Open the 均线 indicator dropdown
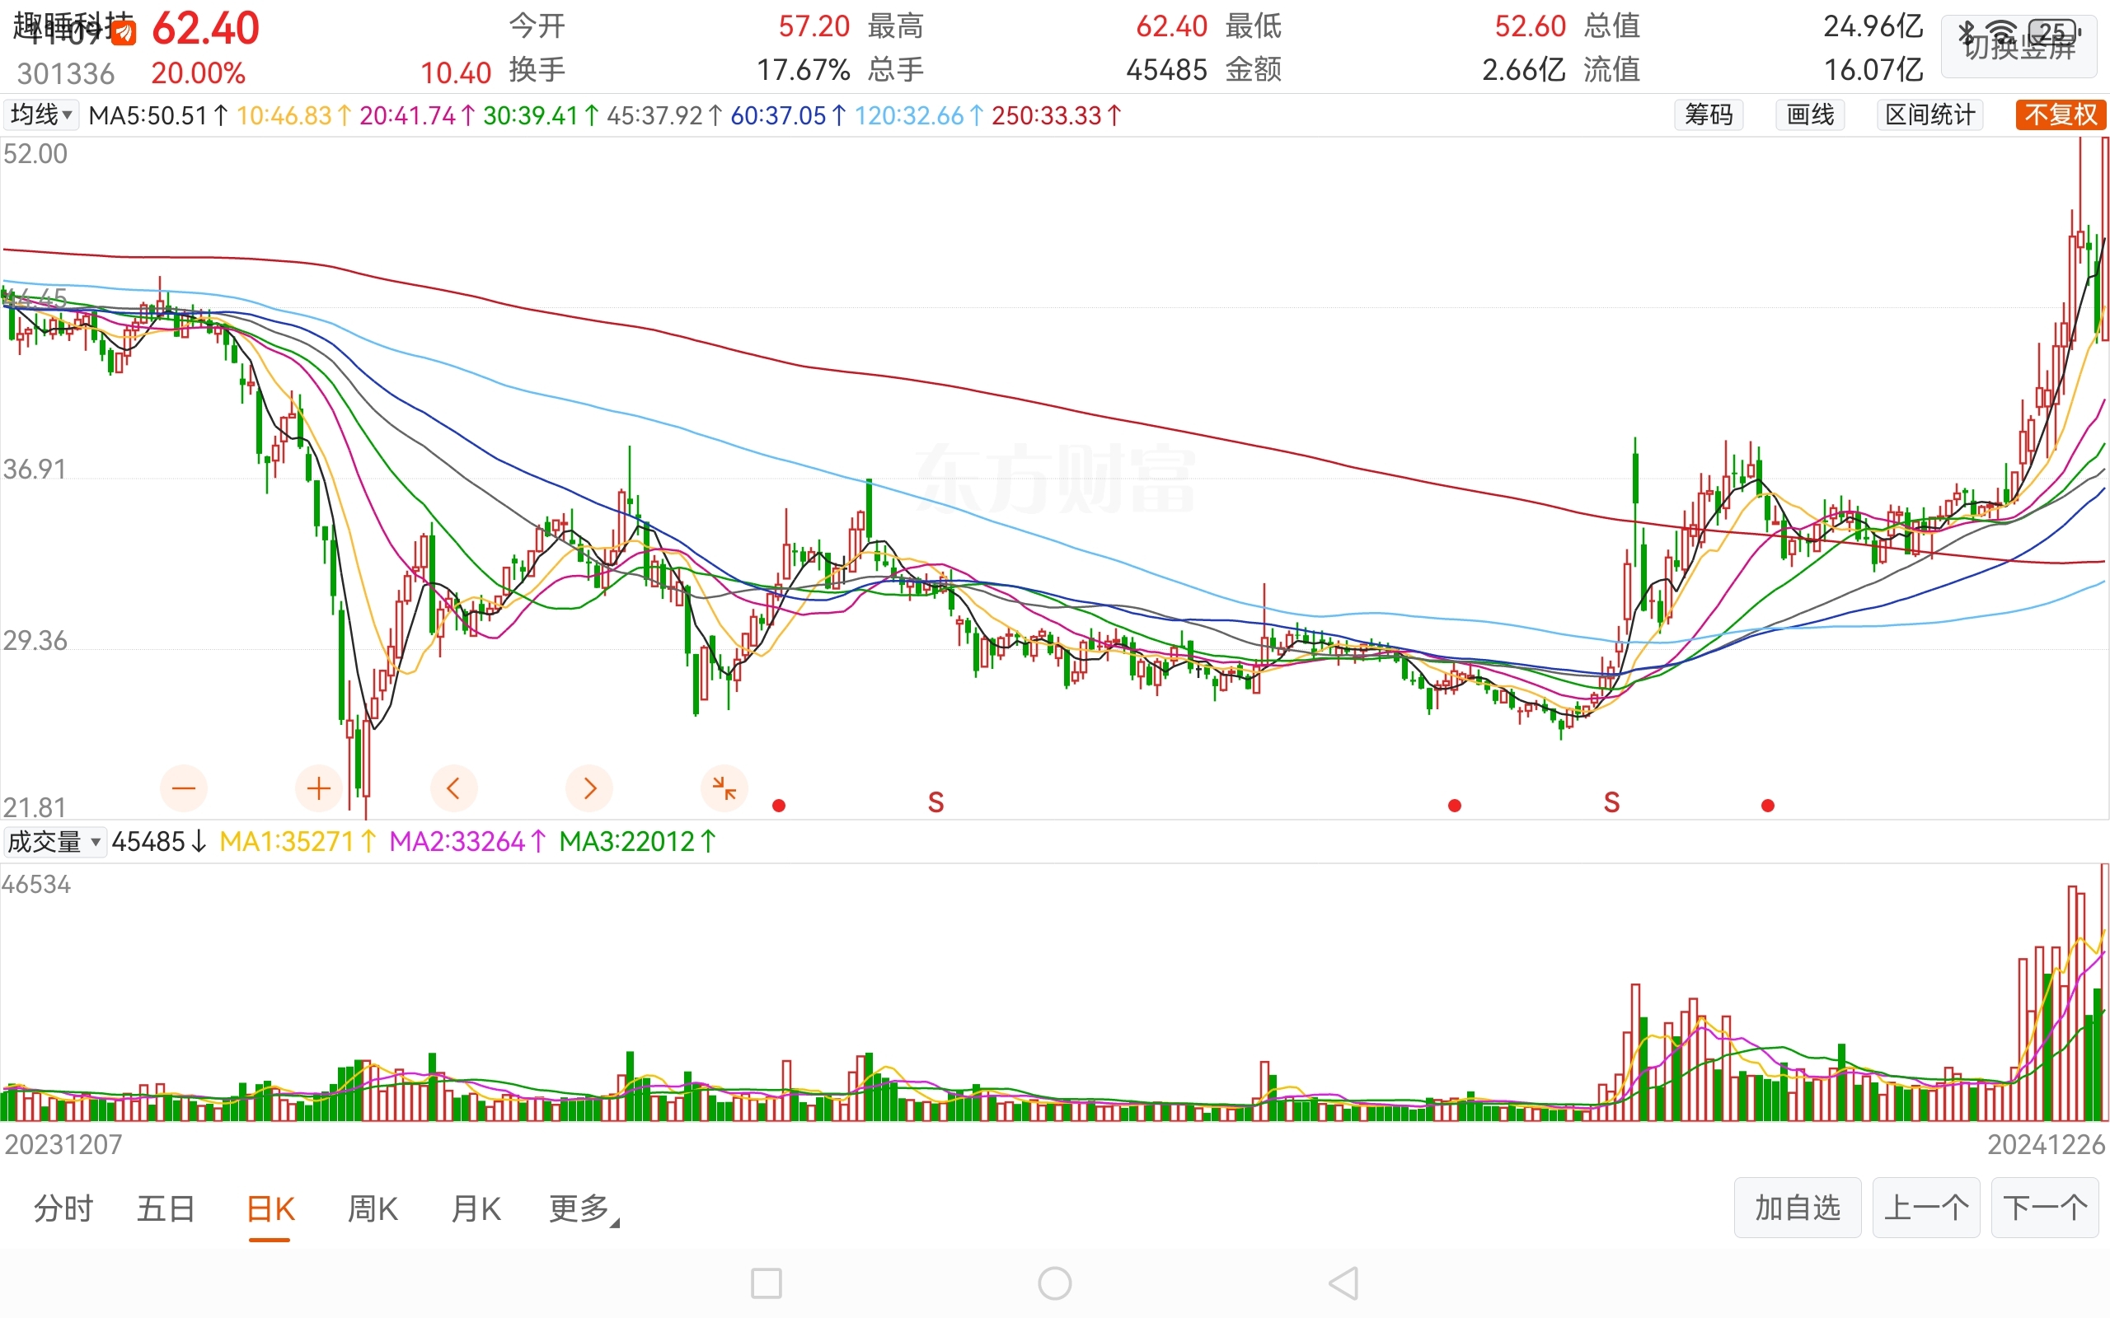 click(x=40, y=115)
